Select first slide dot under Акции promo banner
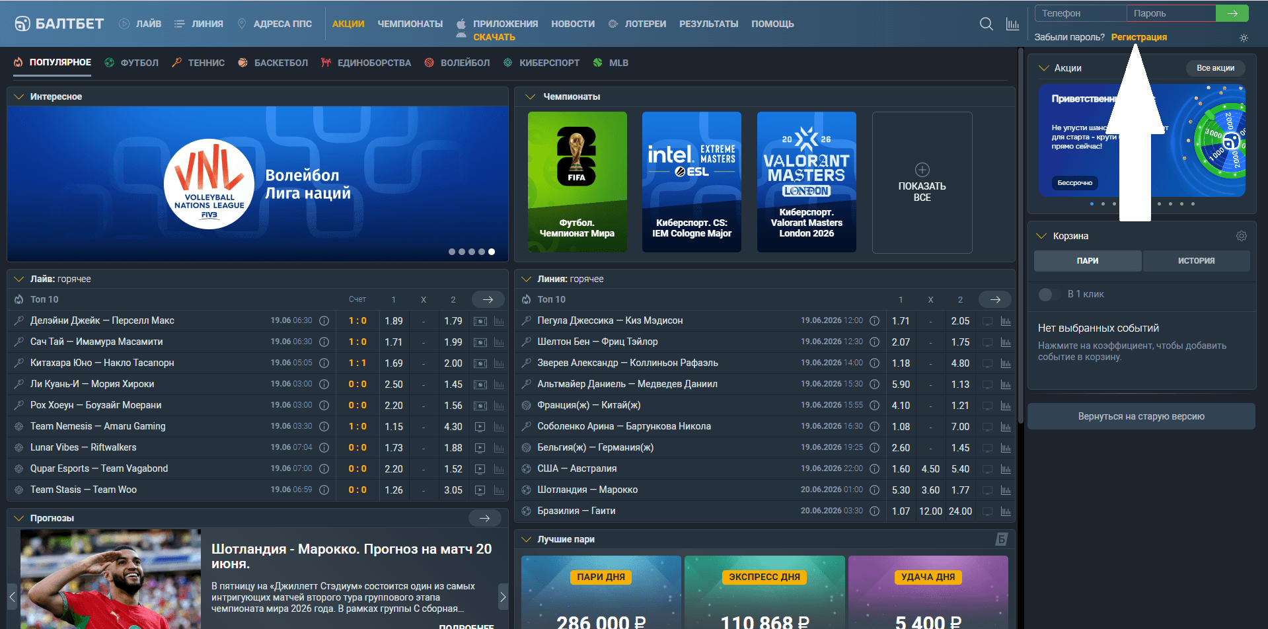The width and height of the screenshot is (1268, 629). (x=1092, y=204)
